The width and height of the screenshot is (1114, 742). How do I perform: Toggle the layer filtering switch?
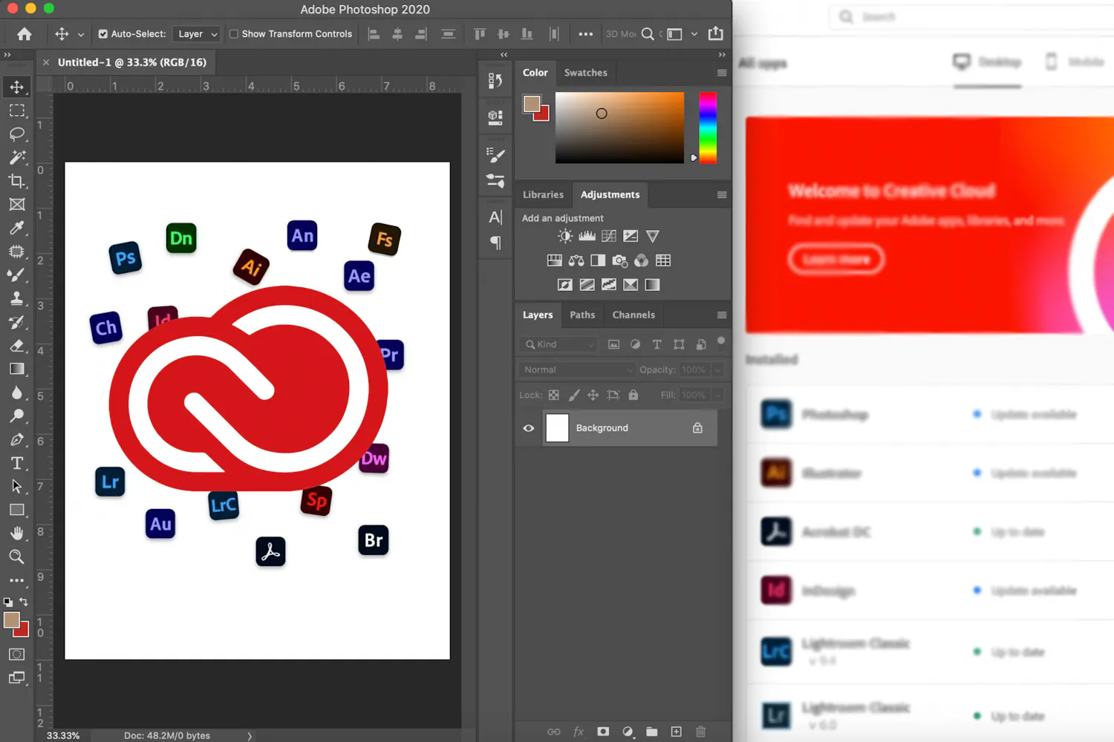pos(720,341)
